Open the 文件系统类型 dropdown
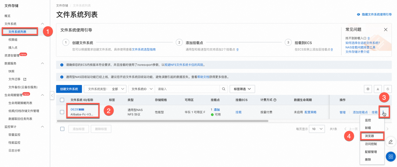The height and width of the screenshot is (167, 397). tap(105, 89)
